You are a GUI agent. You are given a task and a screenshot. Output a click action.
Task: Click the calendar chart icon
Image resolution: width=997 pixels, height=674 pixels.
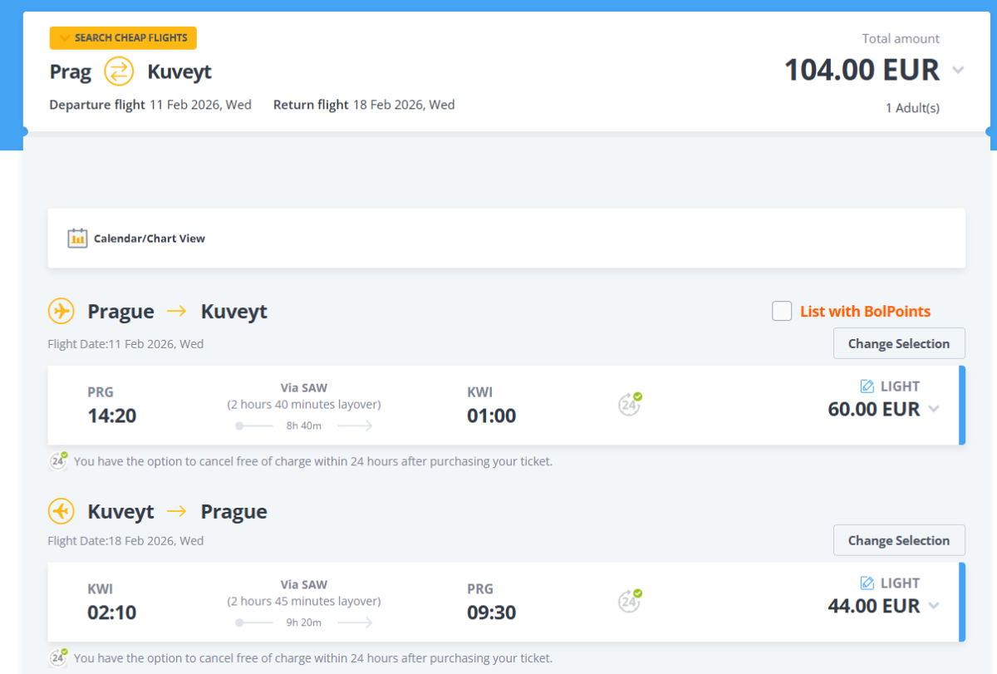tap(77, 239)
